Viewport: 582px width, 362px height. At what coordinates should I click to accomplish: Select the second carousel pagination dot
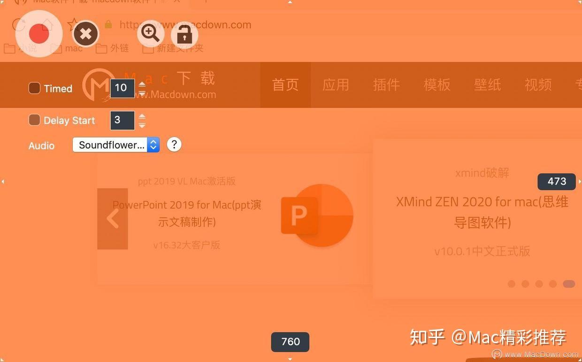[525, 284]
